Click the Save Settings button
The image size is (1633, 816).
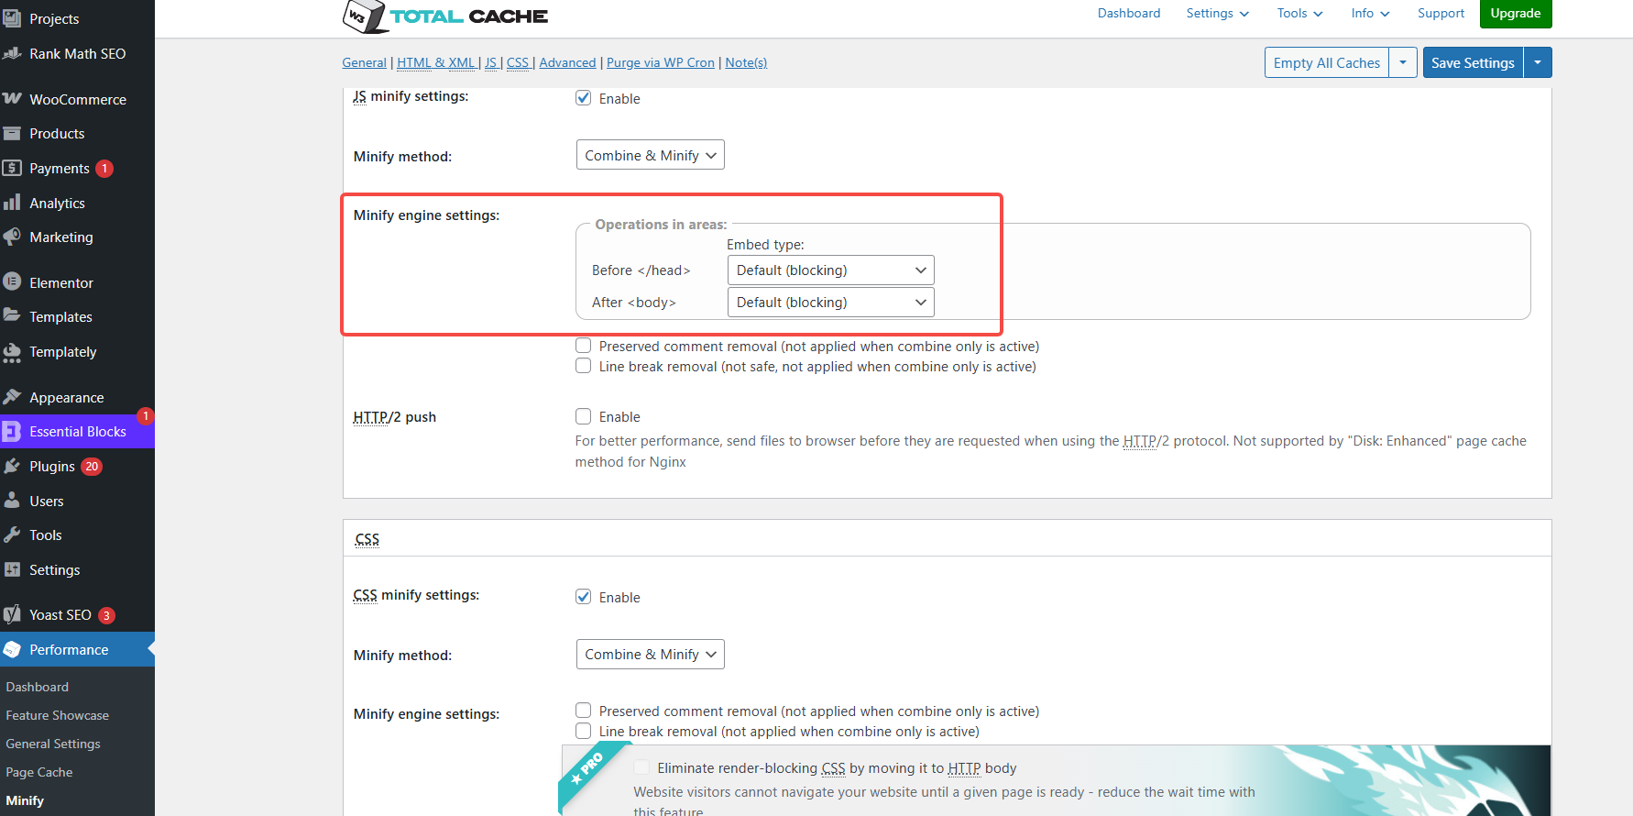(1473, 62)
